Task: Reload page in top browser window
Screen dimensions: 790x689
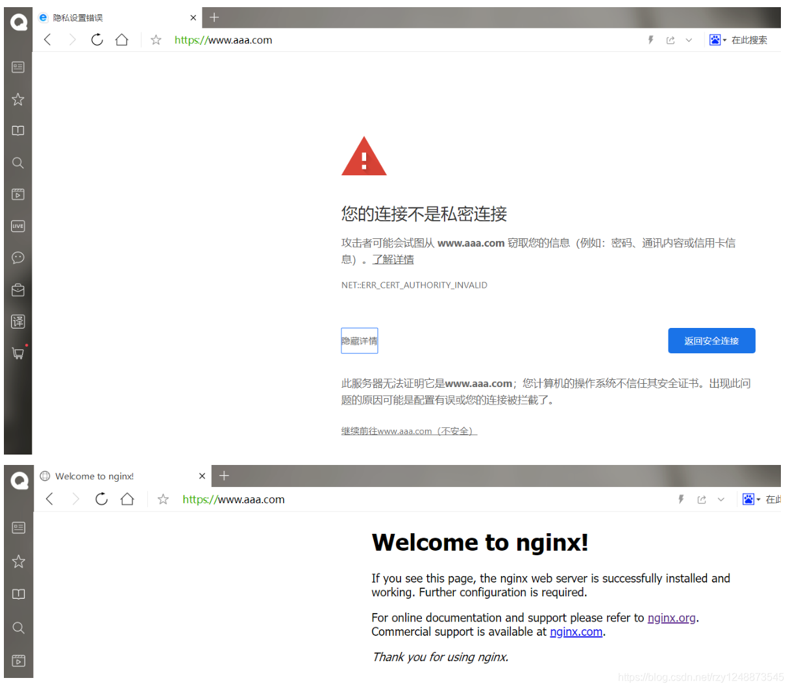Action: coord(97,40)
